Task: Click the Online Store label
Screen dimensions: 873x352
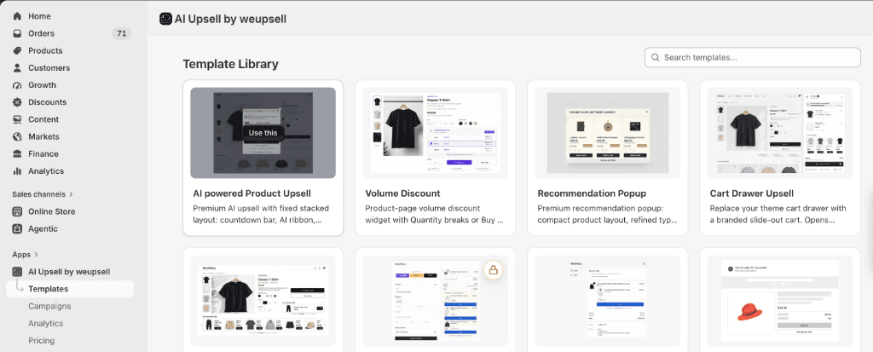Action: click(52, 211)
